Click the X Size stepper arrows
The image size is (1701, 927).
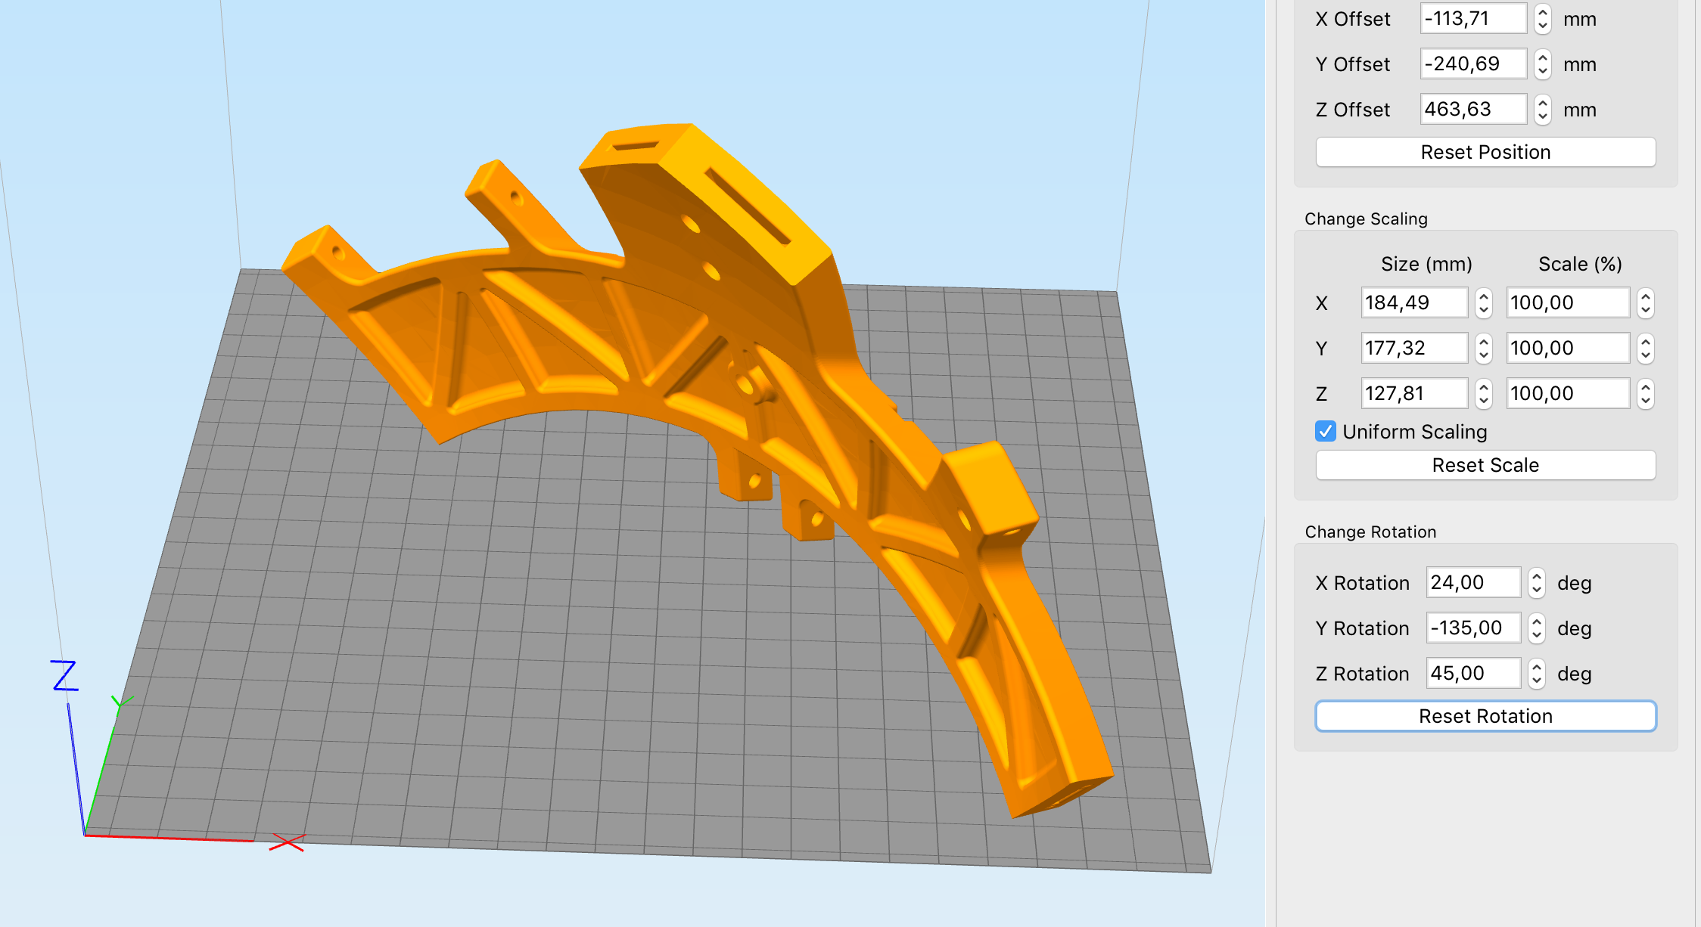point(1484,303)
